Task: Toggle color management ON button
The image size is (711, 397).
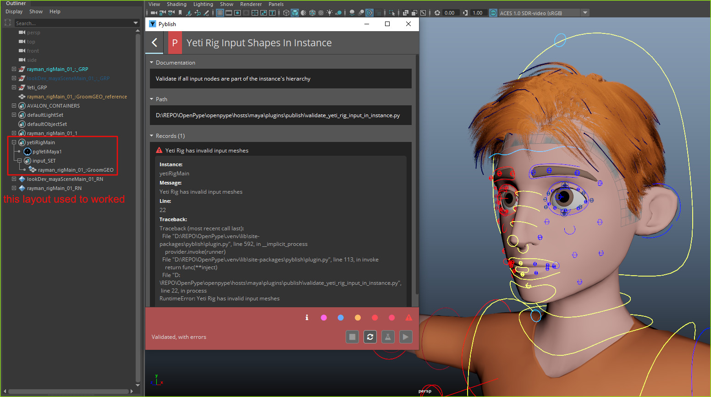Action: point(493,13)
